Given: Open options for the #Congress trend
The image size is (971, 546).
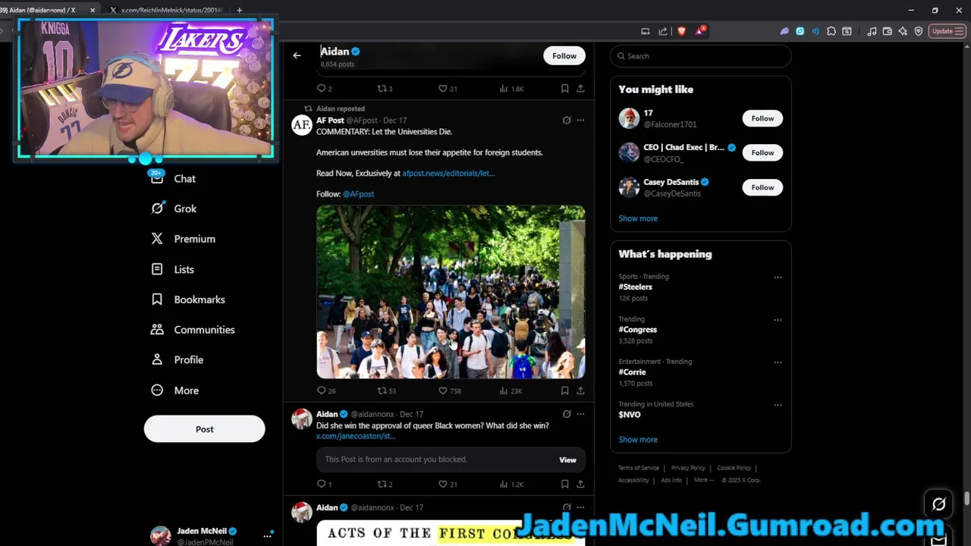Looking at the screenshot, I should click(778, 320).
